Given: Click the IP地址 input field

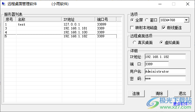Looking at the screenshot, I should (165, 57).
